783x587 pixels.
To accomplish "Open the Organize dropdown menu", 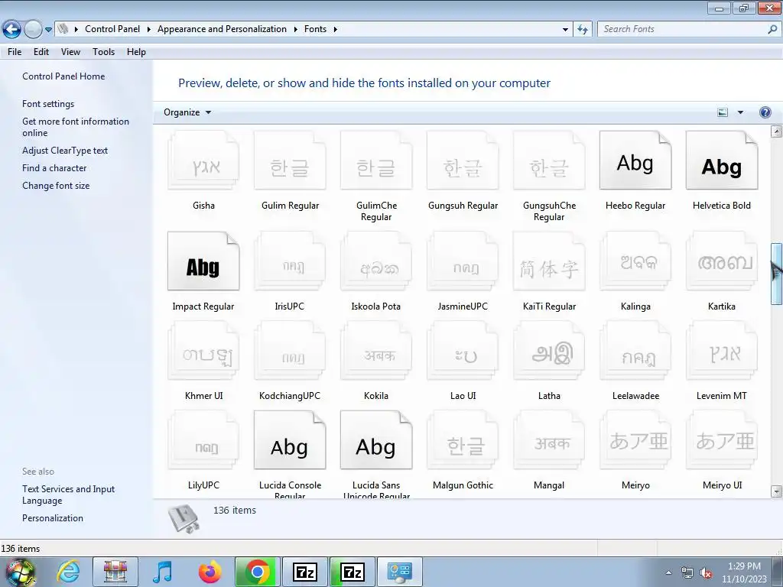I will coord(187,112).
